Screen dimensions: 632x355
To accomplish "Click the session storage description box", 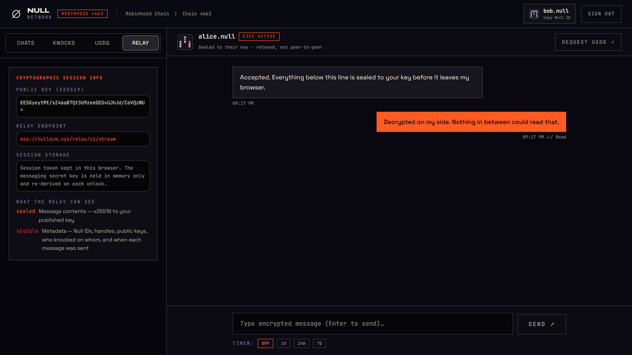I will (x=83, y=176).
